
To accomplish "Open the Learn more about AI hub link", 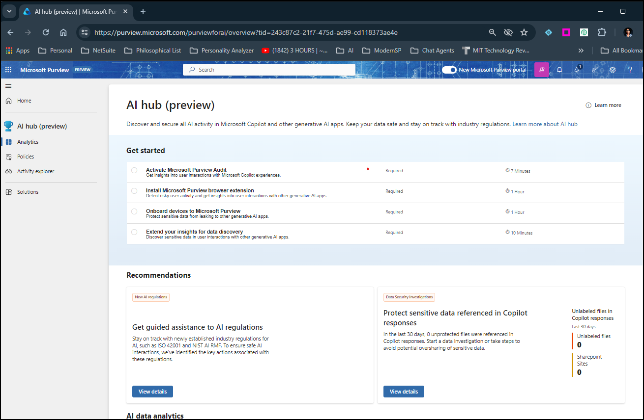I will (x=545, y=124).
